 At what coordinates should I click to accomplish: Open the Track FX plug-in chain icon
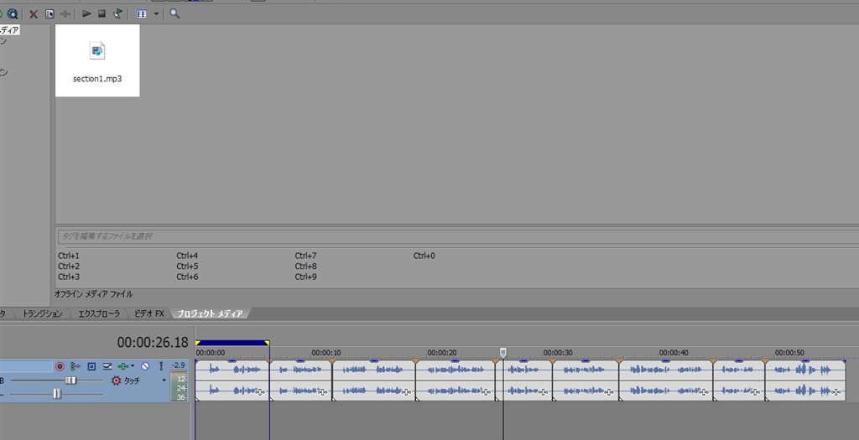pos(122,366)
